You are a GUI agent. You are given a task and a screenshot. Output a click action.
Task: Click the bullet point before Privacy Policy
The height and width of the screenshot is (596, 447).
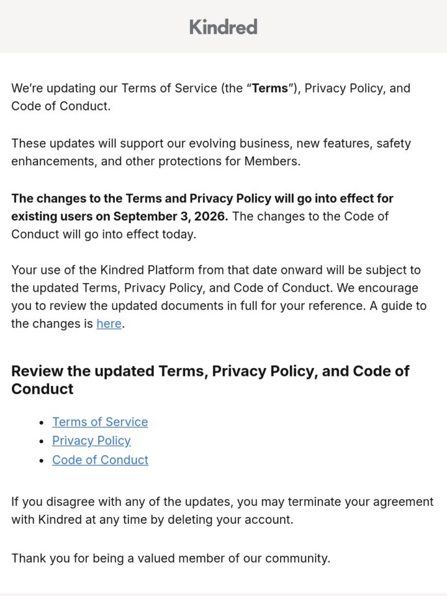(42, 441)
